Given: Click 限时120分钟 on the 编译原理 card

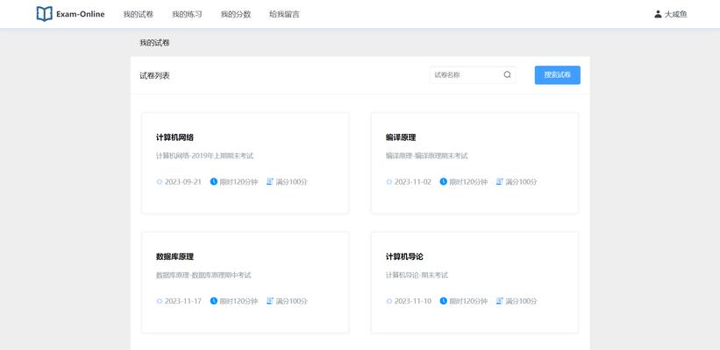Looking at the screenshot, I should coord(468,182).
